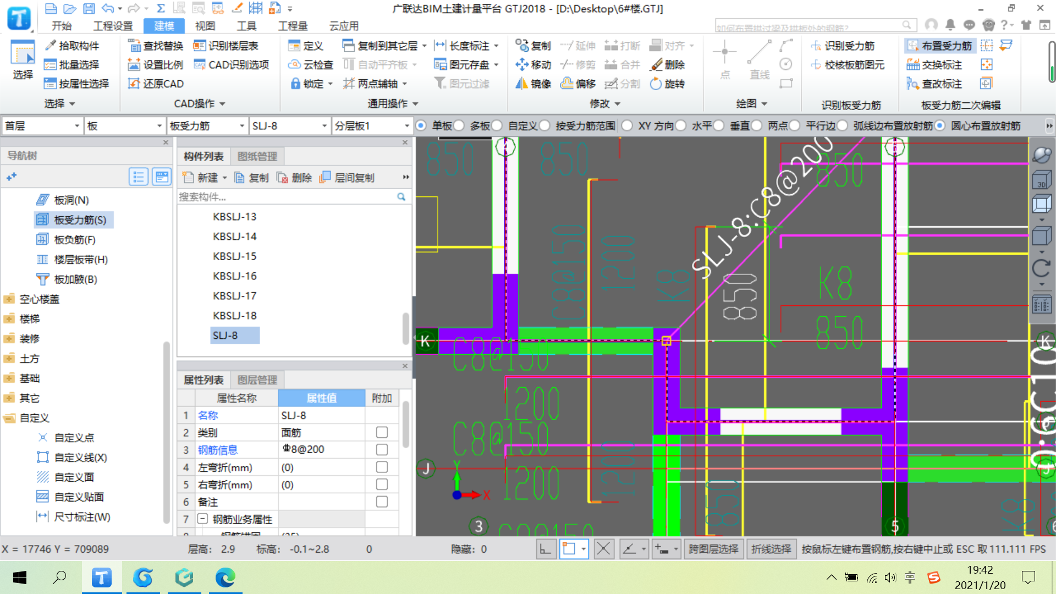Open the 工程量 ribbon tab

tap(293, 26)
